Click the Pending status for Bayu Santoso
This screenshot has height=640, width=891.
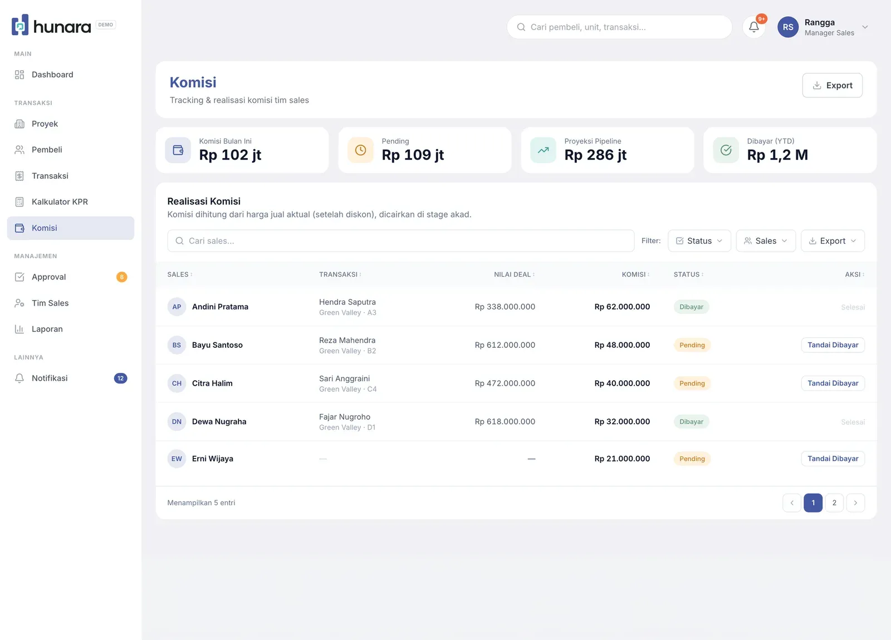pyautogui.click(x=692, y=346)
